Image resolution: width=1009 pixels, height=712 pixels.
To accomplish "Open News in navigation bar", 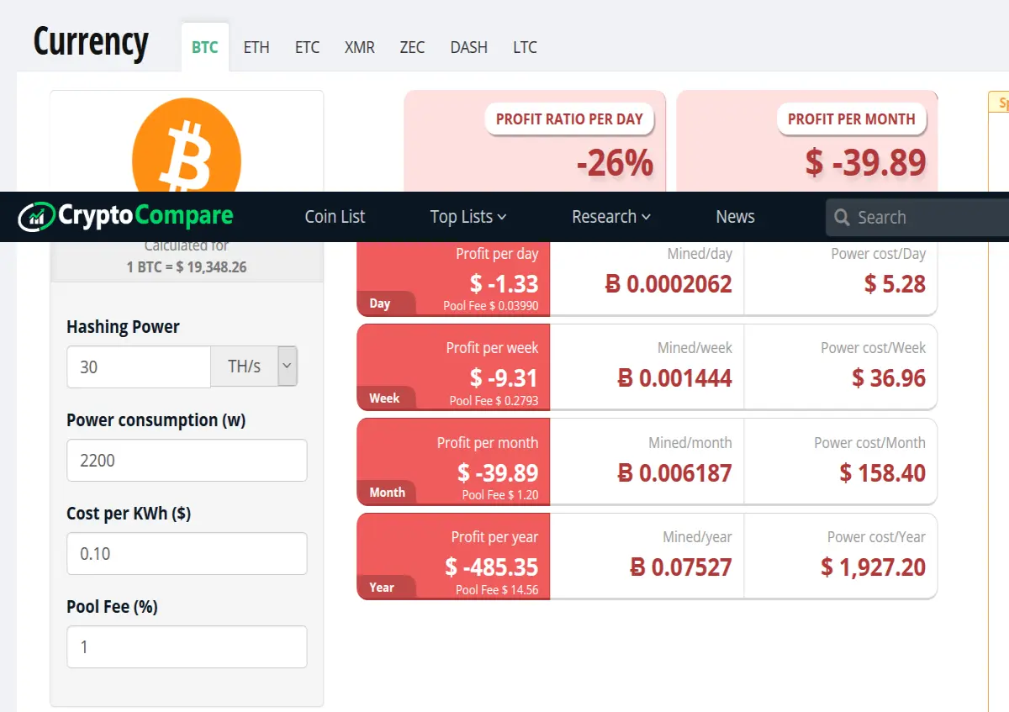I will (735, 217).
